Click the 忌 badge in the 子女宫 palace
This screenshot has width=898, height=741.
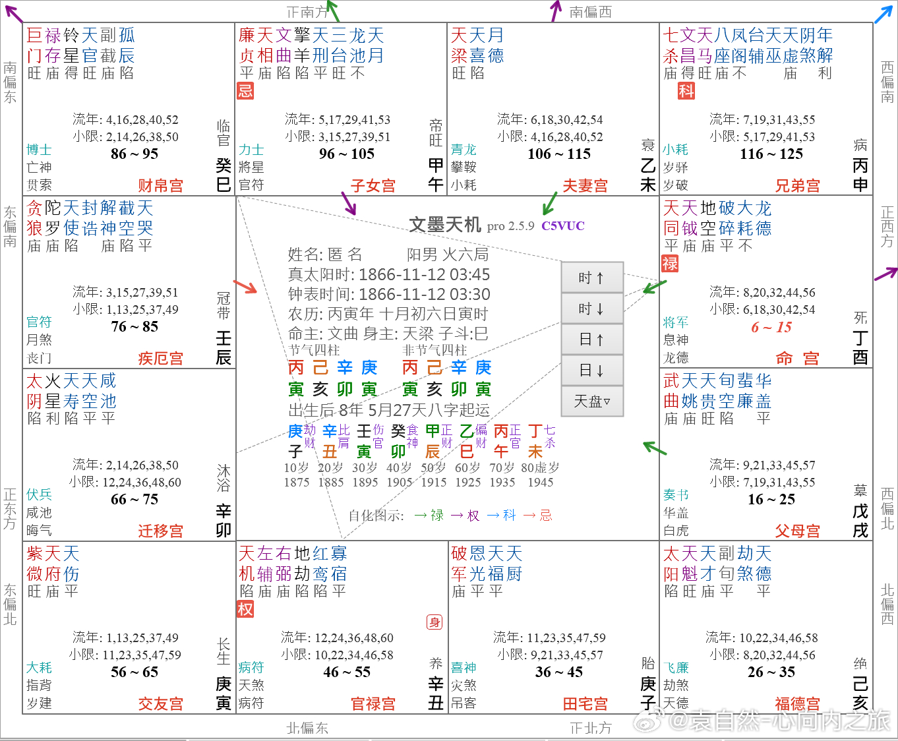(x=245, y=90)
